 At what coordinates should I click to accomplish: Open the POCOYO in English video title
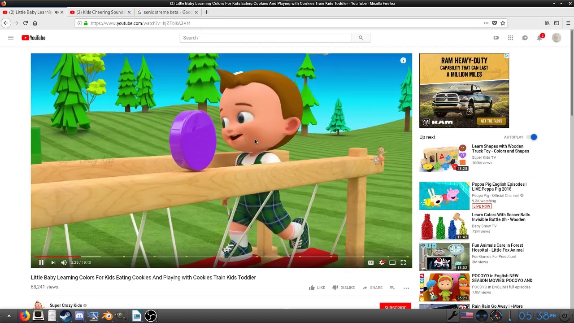(502, 278)
